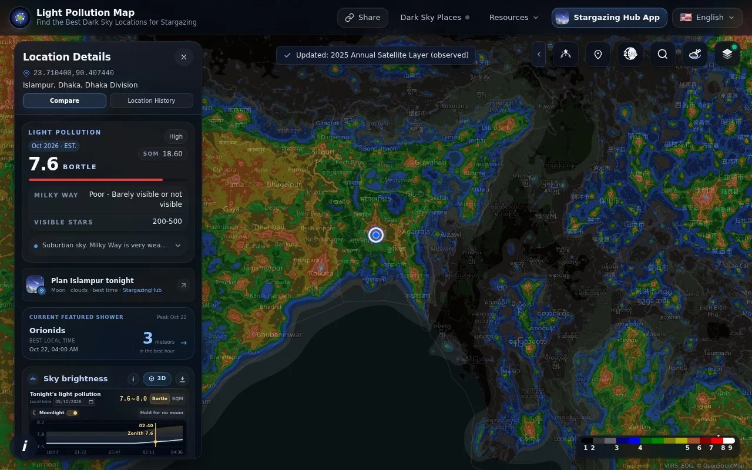Collapse the map toolbar with left chevron
752x470 pixels.
pos(539,54)
